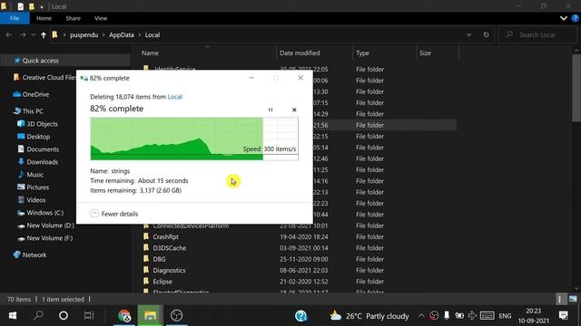Go up one folder level
The height and width of the screenshot is (326, 581).
click(44, 34)
